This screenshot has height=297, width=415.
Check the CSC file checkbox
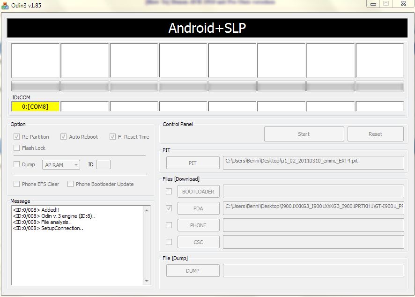[x=169, y=242]
